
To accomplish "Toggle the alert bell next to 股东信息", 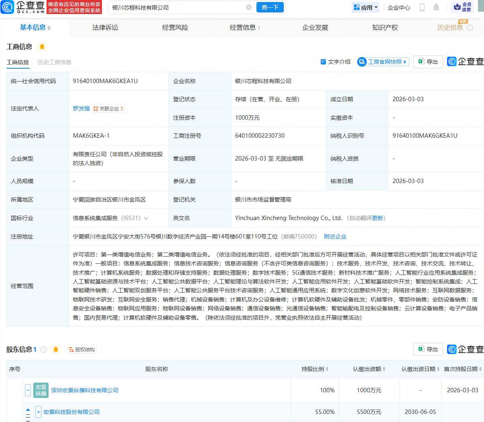I will click(x=56, y=349).
